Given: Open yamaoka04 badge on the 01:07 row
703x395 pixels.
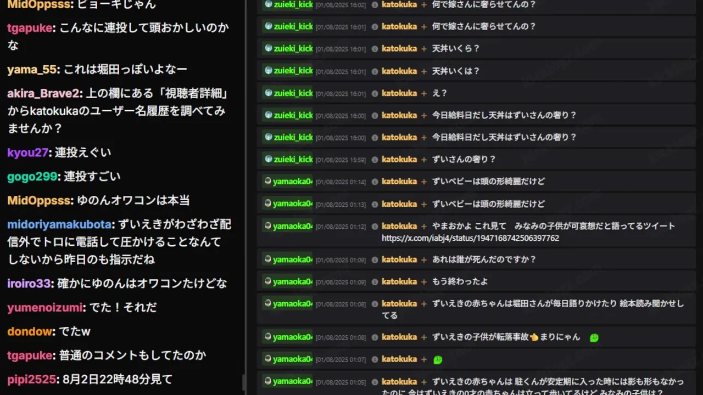Looking at the screenshot, I should click(287, 359).
